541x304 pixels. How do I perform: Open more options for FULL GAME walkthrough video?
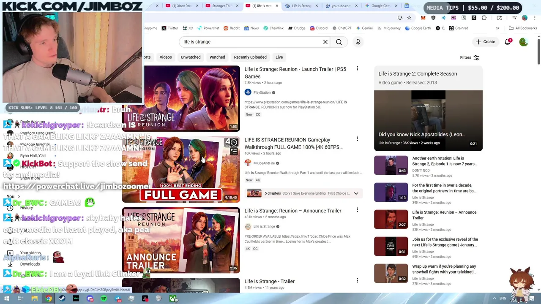coord(357,139)
